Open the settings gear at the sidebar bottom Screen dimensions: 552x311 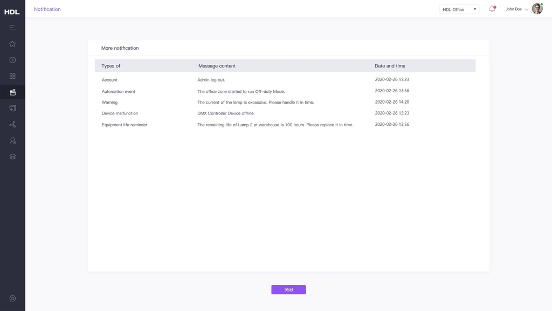pyautogui.click(x=12, y=299)
